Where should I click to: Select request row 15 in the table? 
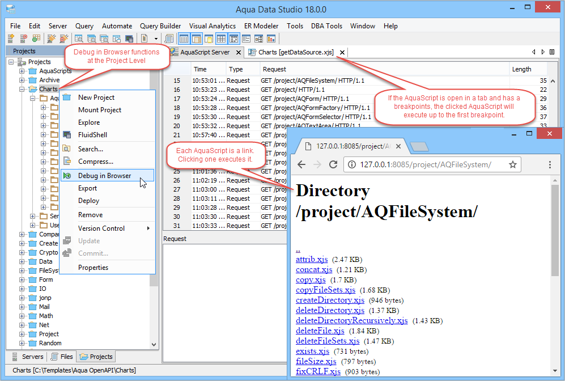click(x=355, y=81)
